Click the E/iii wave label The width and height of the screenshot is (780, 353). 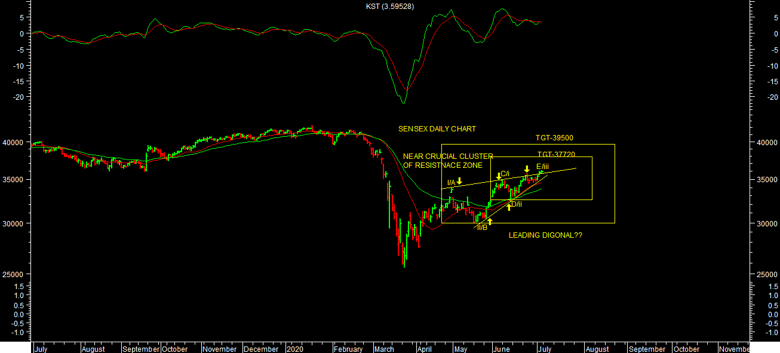point(542,166)
